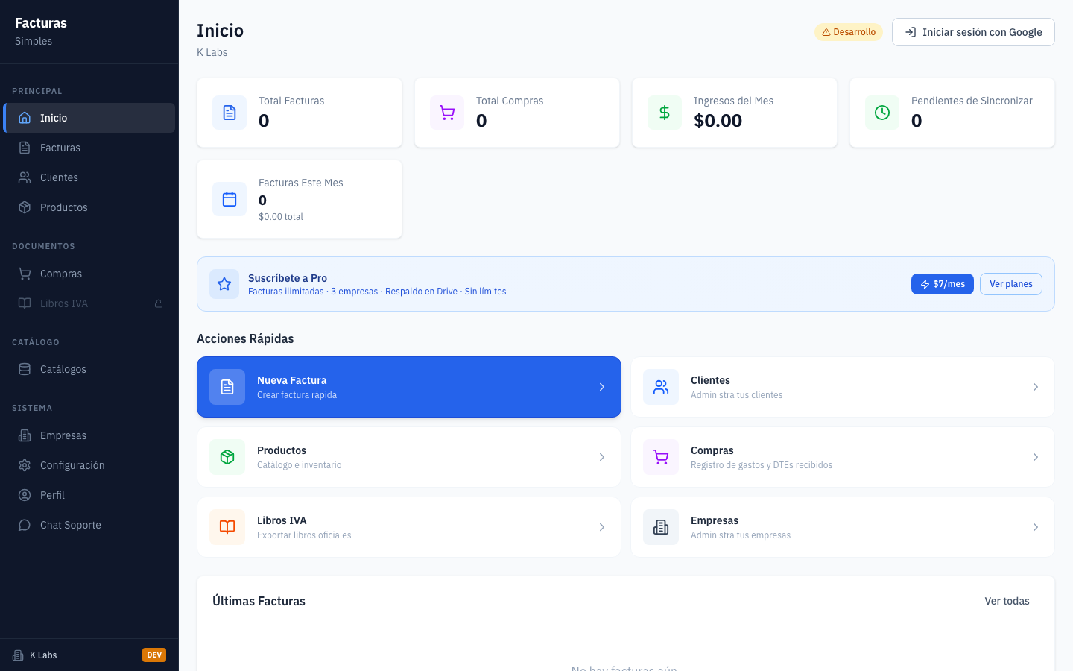Click 'Registro de gastos y DTEs recibidos' text

762,465
